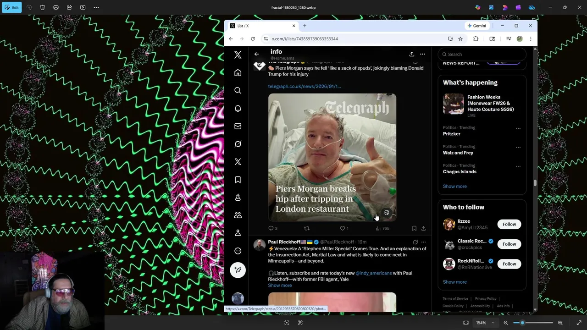The height and width of the screenshot is (330, 587).
Task: Share the photo from Photos toolbar
Action: point(69,7)
